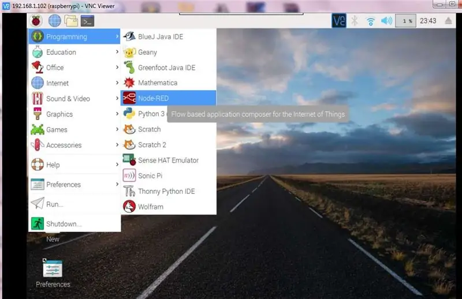Open the Help submenu
462x299 pixels.
pos(74,165)
